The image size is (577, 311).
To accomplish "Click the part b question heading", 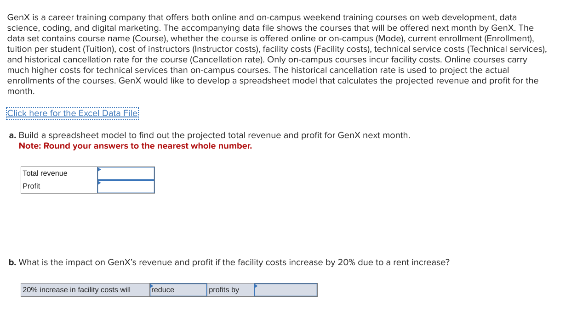I will [229, 262].
